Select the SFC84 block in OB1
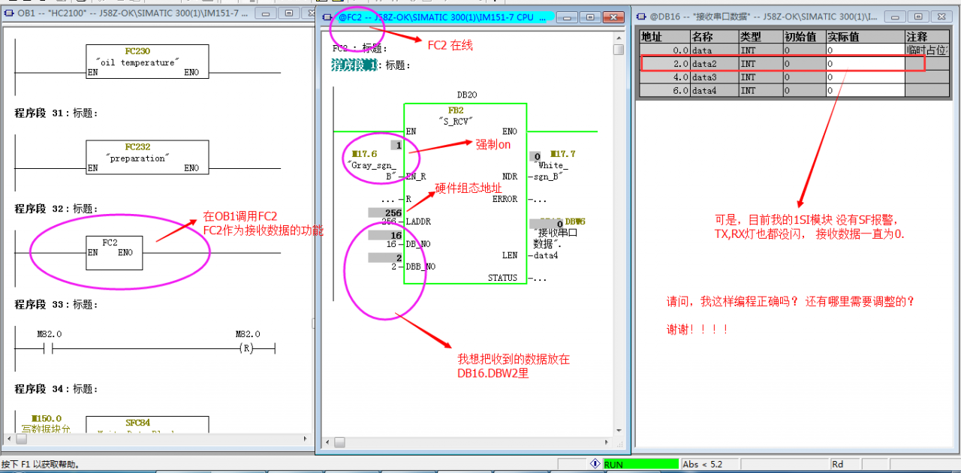961x473 pixels. point(147,426)
